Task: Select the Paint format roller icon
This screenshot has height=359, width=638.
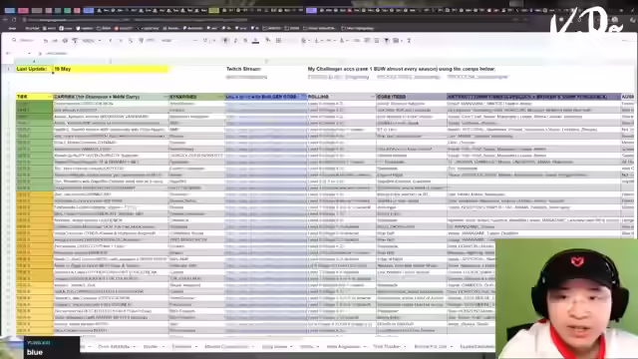Action: coord(75,41)
